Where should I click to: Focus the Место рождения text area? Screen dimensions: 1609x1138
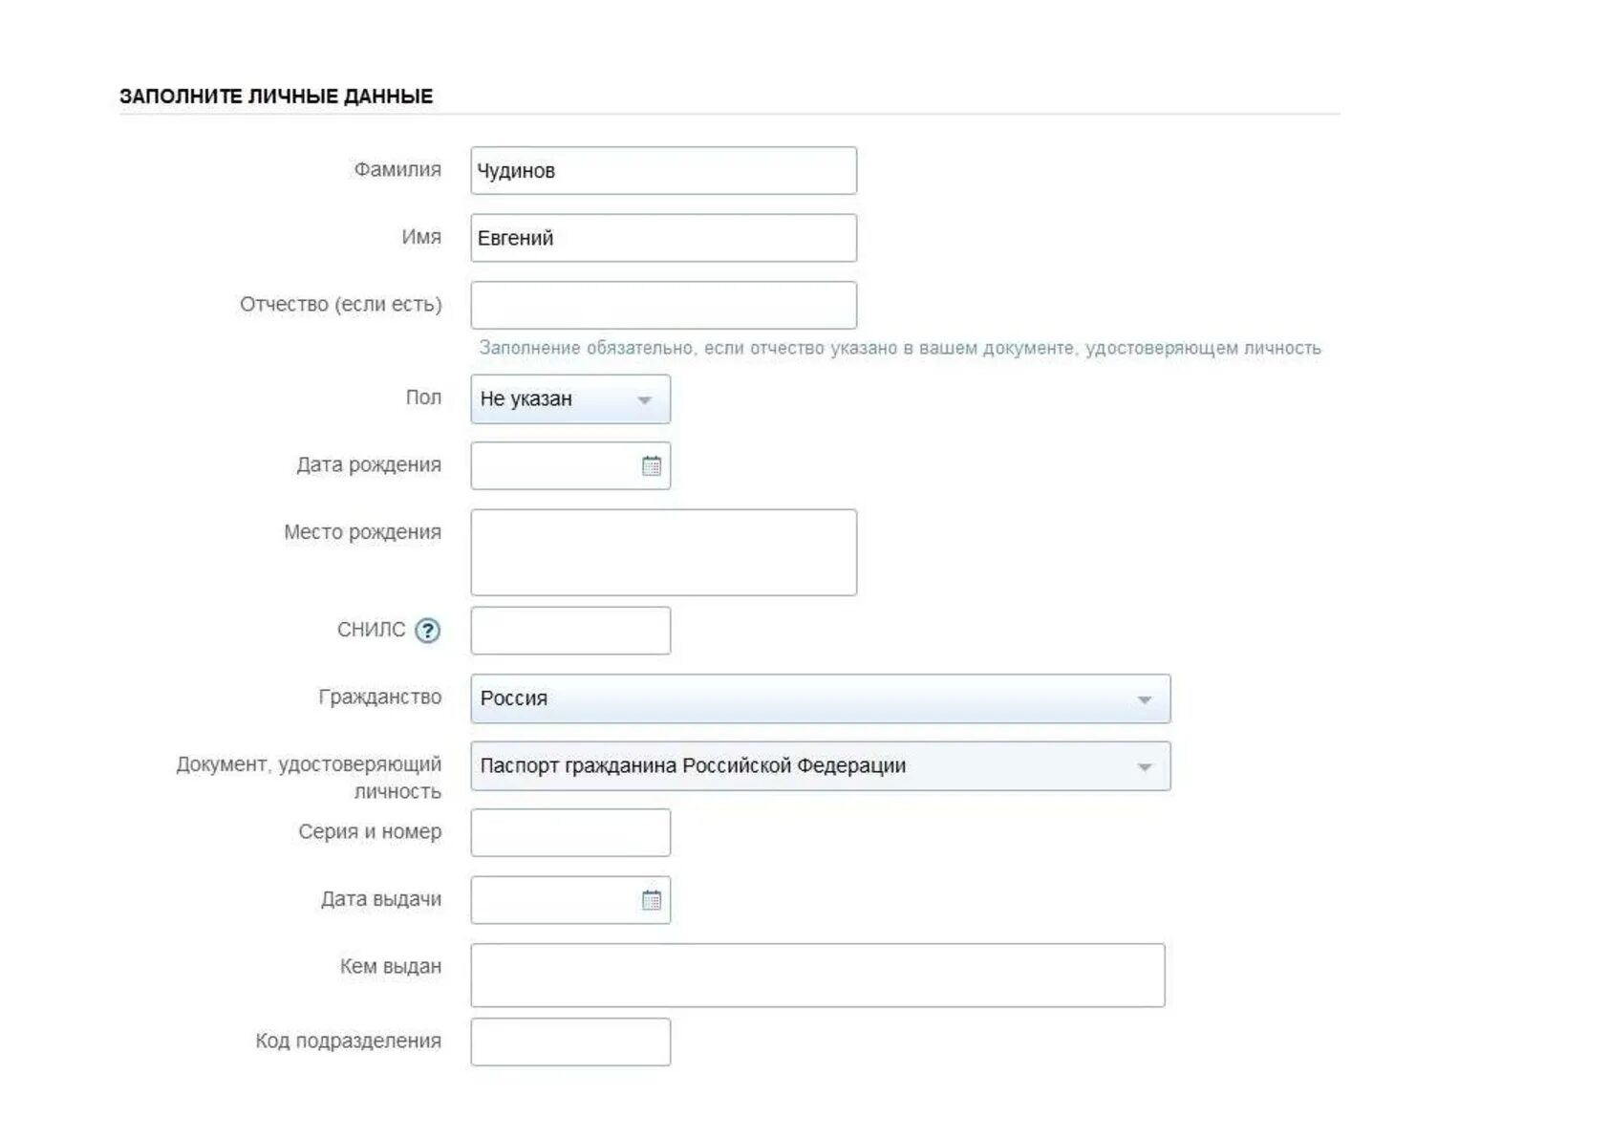click(663, 552)
